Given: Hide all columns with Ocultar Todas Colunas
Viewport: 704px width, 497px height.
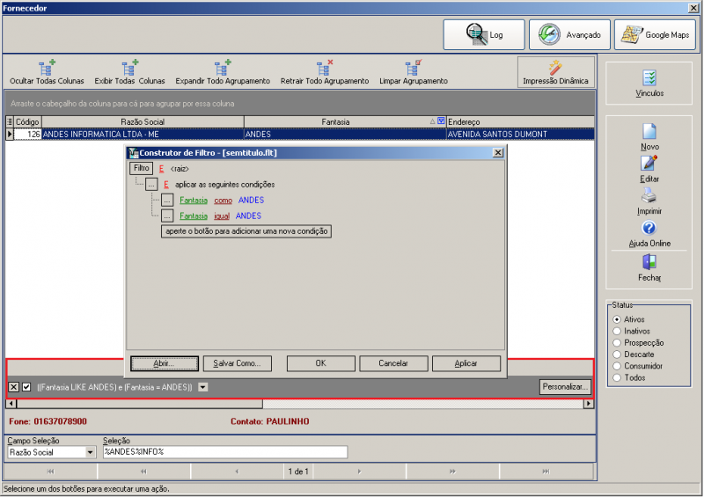Looking at the screenshot, I should (47, 72).
